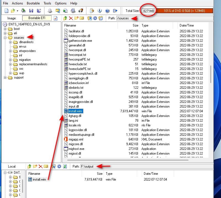Open the dropdown arrow beside Open icon

click(17, 11)
